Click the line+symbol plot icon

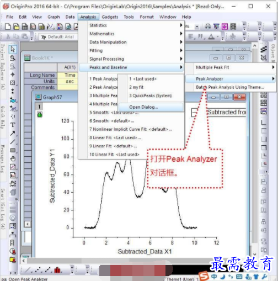click(x=48, y=270)
